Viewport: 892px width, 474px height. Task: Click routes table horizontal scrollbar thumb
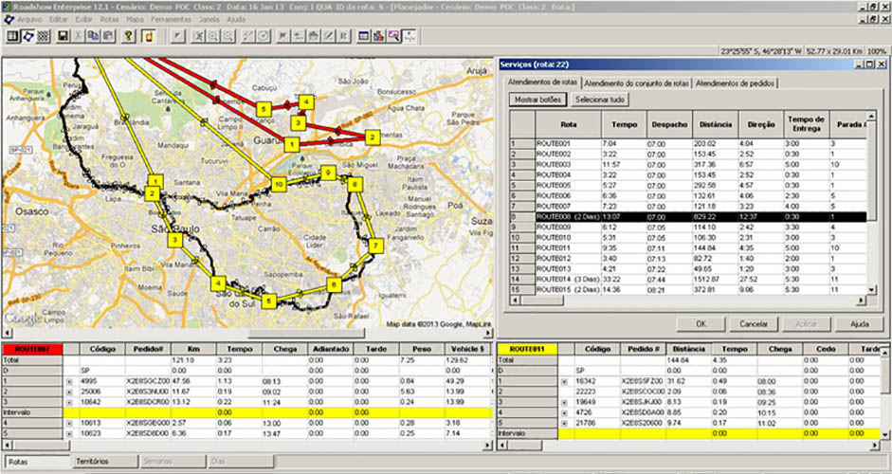coord(541,301)
